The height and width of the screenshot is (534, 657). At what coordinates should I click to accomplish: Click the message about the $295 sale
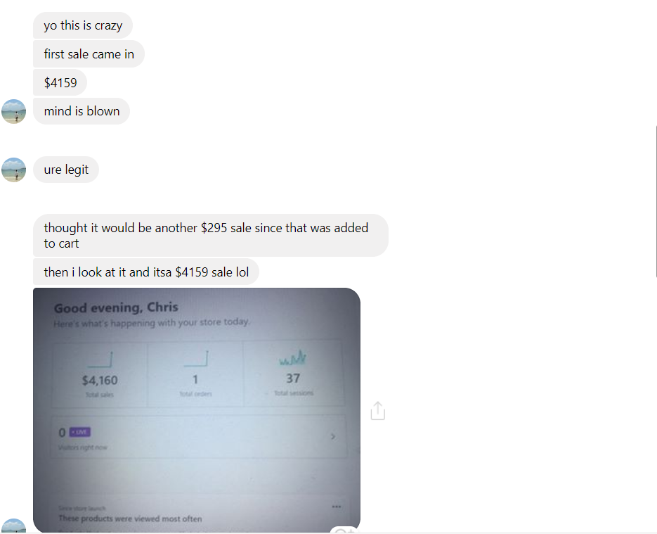(210, 235)
